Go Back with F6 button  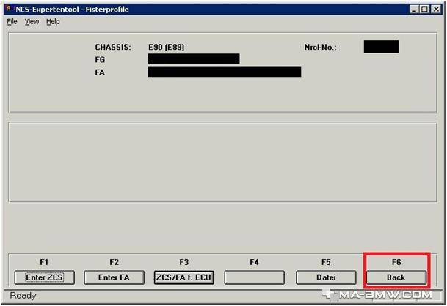click(396, 277)
